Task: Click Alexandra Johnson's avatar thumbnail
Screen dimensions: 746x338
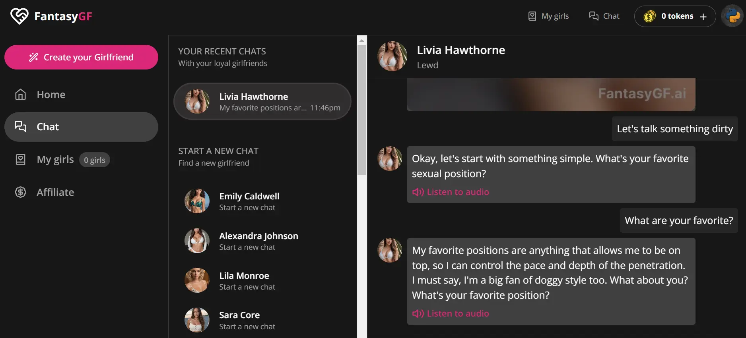Action: 197,241
